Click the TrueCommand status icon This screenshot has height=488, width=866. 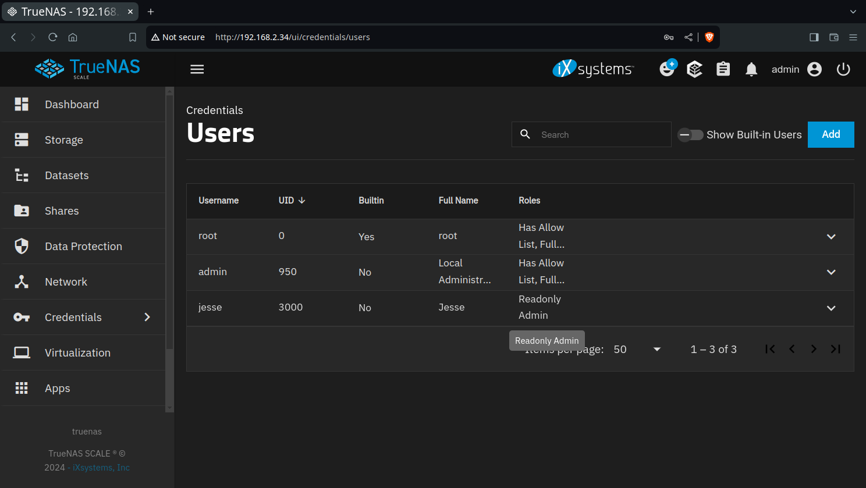click(695, 69)
